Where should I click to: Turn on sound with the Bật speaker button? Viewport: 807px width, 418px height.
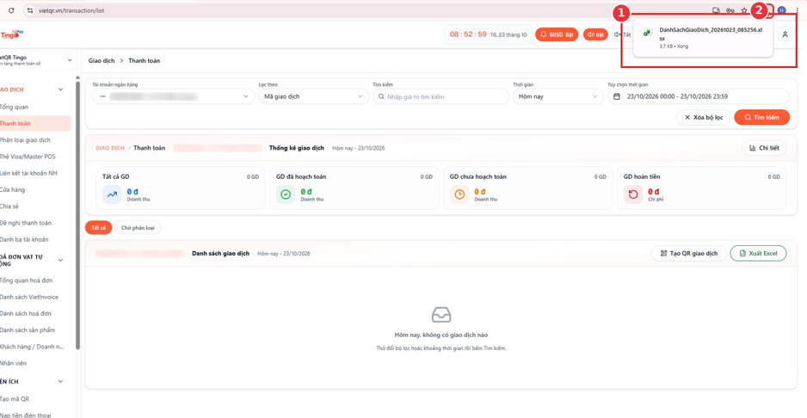pyautogui.click(x=595, y=34)
